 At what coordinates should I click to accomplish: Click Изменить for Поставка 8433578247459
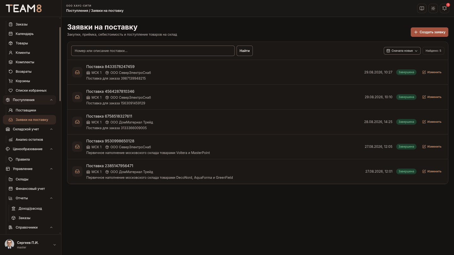click(x=432, y=72)
